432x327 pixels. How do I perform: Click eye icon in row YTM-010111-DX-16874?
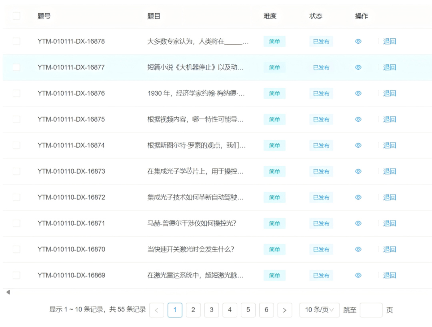pos(358,146)
